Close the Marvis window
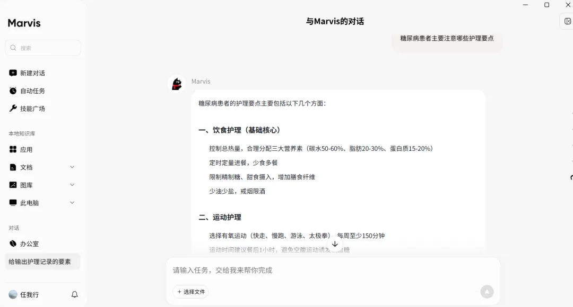This screenshot has height=307, width=573. click(x=568, y=5)
